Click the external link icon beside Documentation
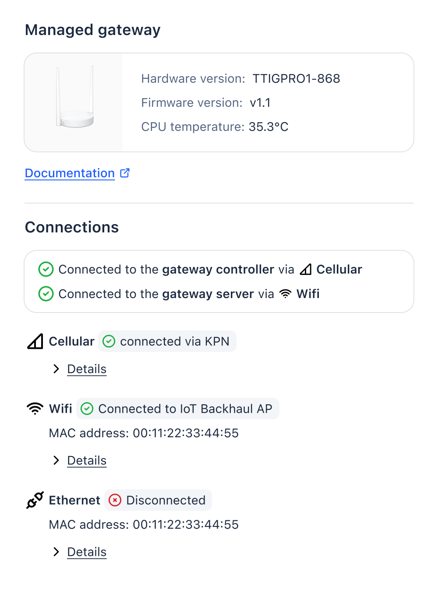 125,173
